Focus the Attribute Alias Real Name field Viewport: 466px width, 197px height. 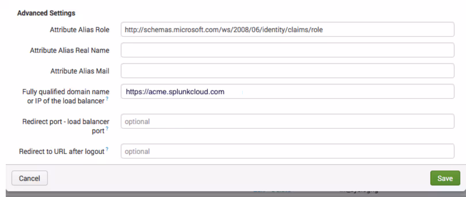(x=287, y=50)
